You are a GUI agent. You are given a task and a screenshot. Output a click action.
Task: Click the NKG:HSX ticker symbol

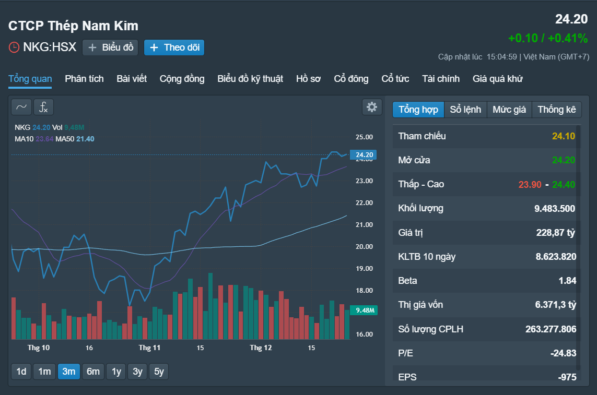pyautogui.click(x=50, y=47)
